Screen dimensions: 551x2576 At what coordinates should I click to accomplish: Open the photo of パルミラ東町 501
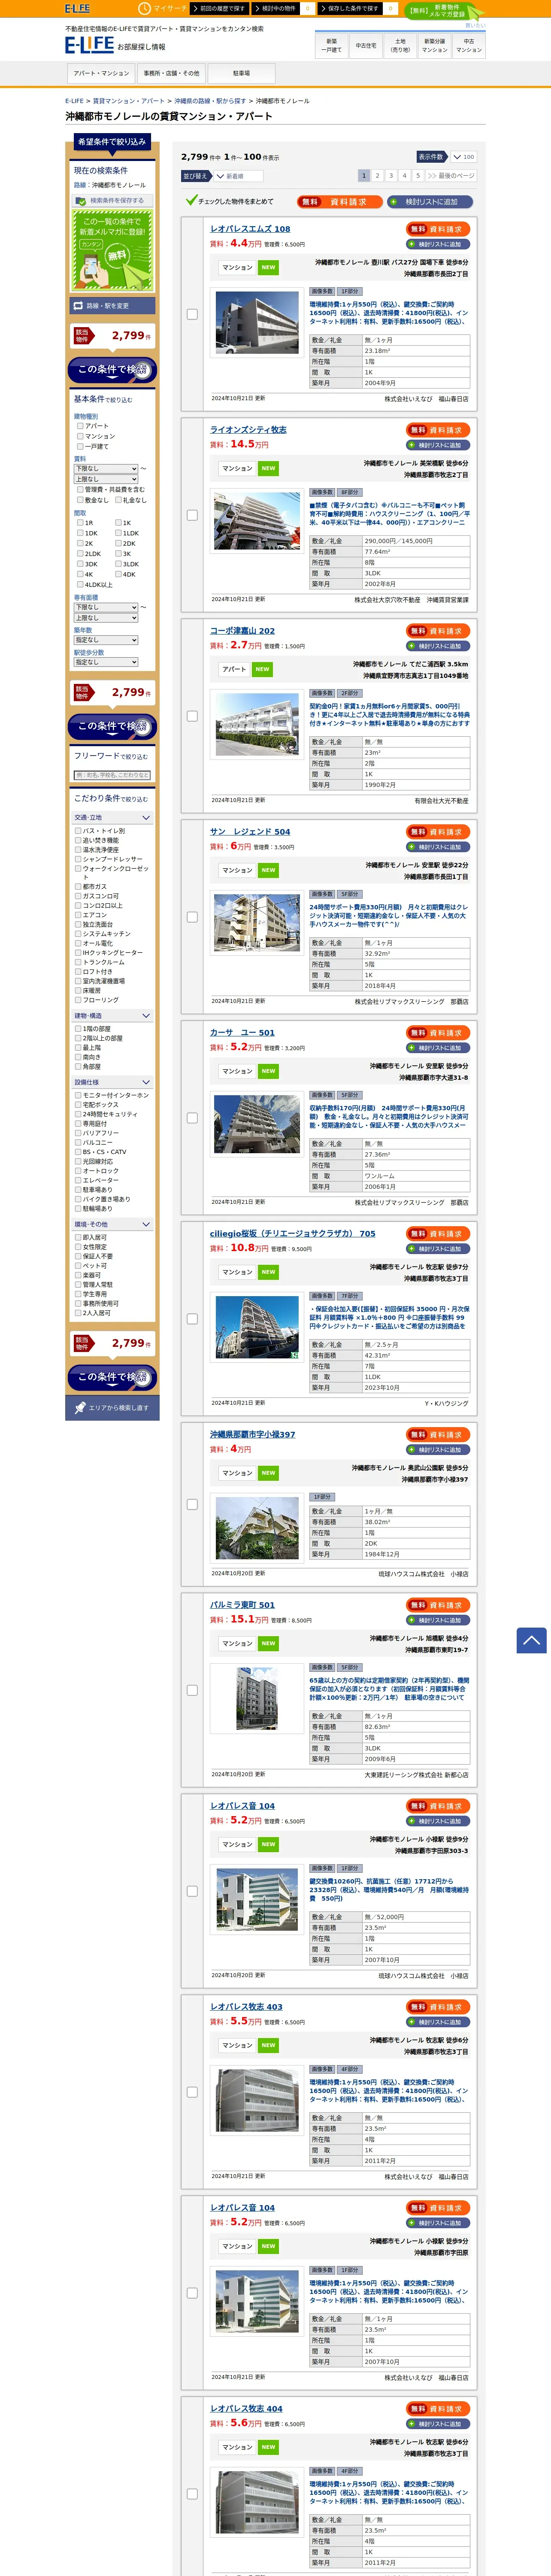(x=257, y=1699)
